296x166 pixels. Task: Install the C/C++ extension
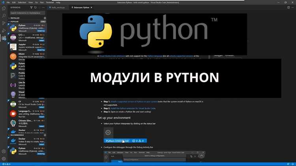point(41,40)
